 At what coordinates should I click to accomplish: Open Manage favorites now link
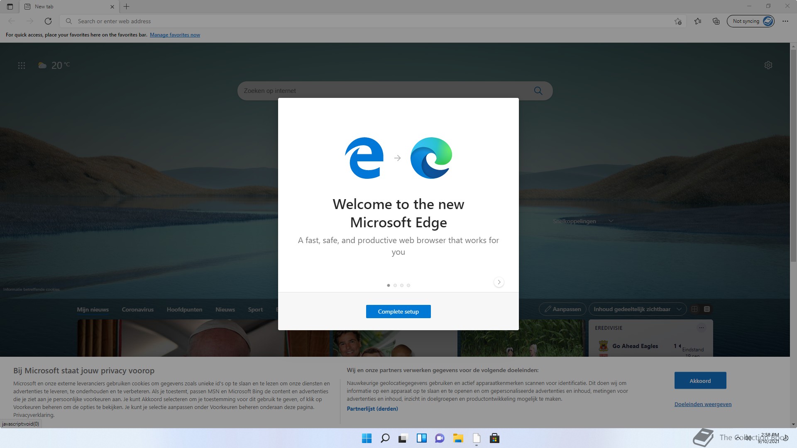click(175, 35)
